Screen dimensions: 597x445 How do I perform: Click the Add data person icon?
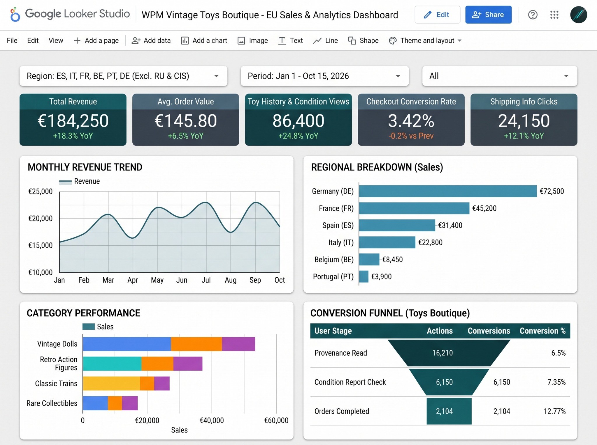click(136, 40)
